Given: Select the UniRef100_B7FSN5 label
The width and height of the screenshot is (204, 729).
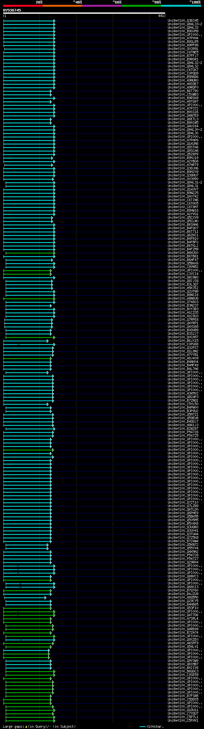Looking at the screenshot, I should point(183,696).
